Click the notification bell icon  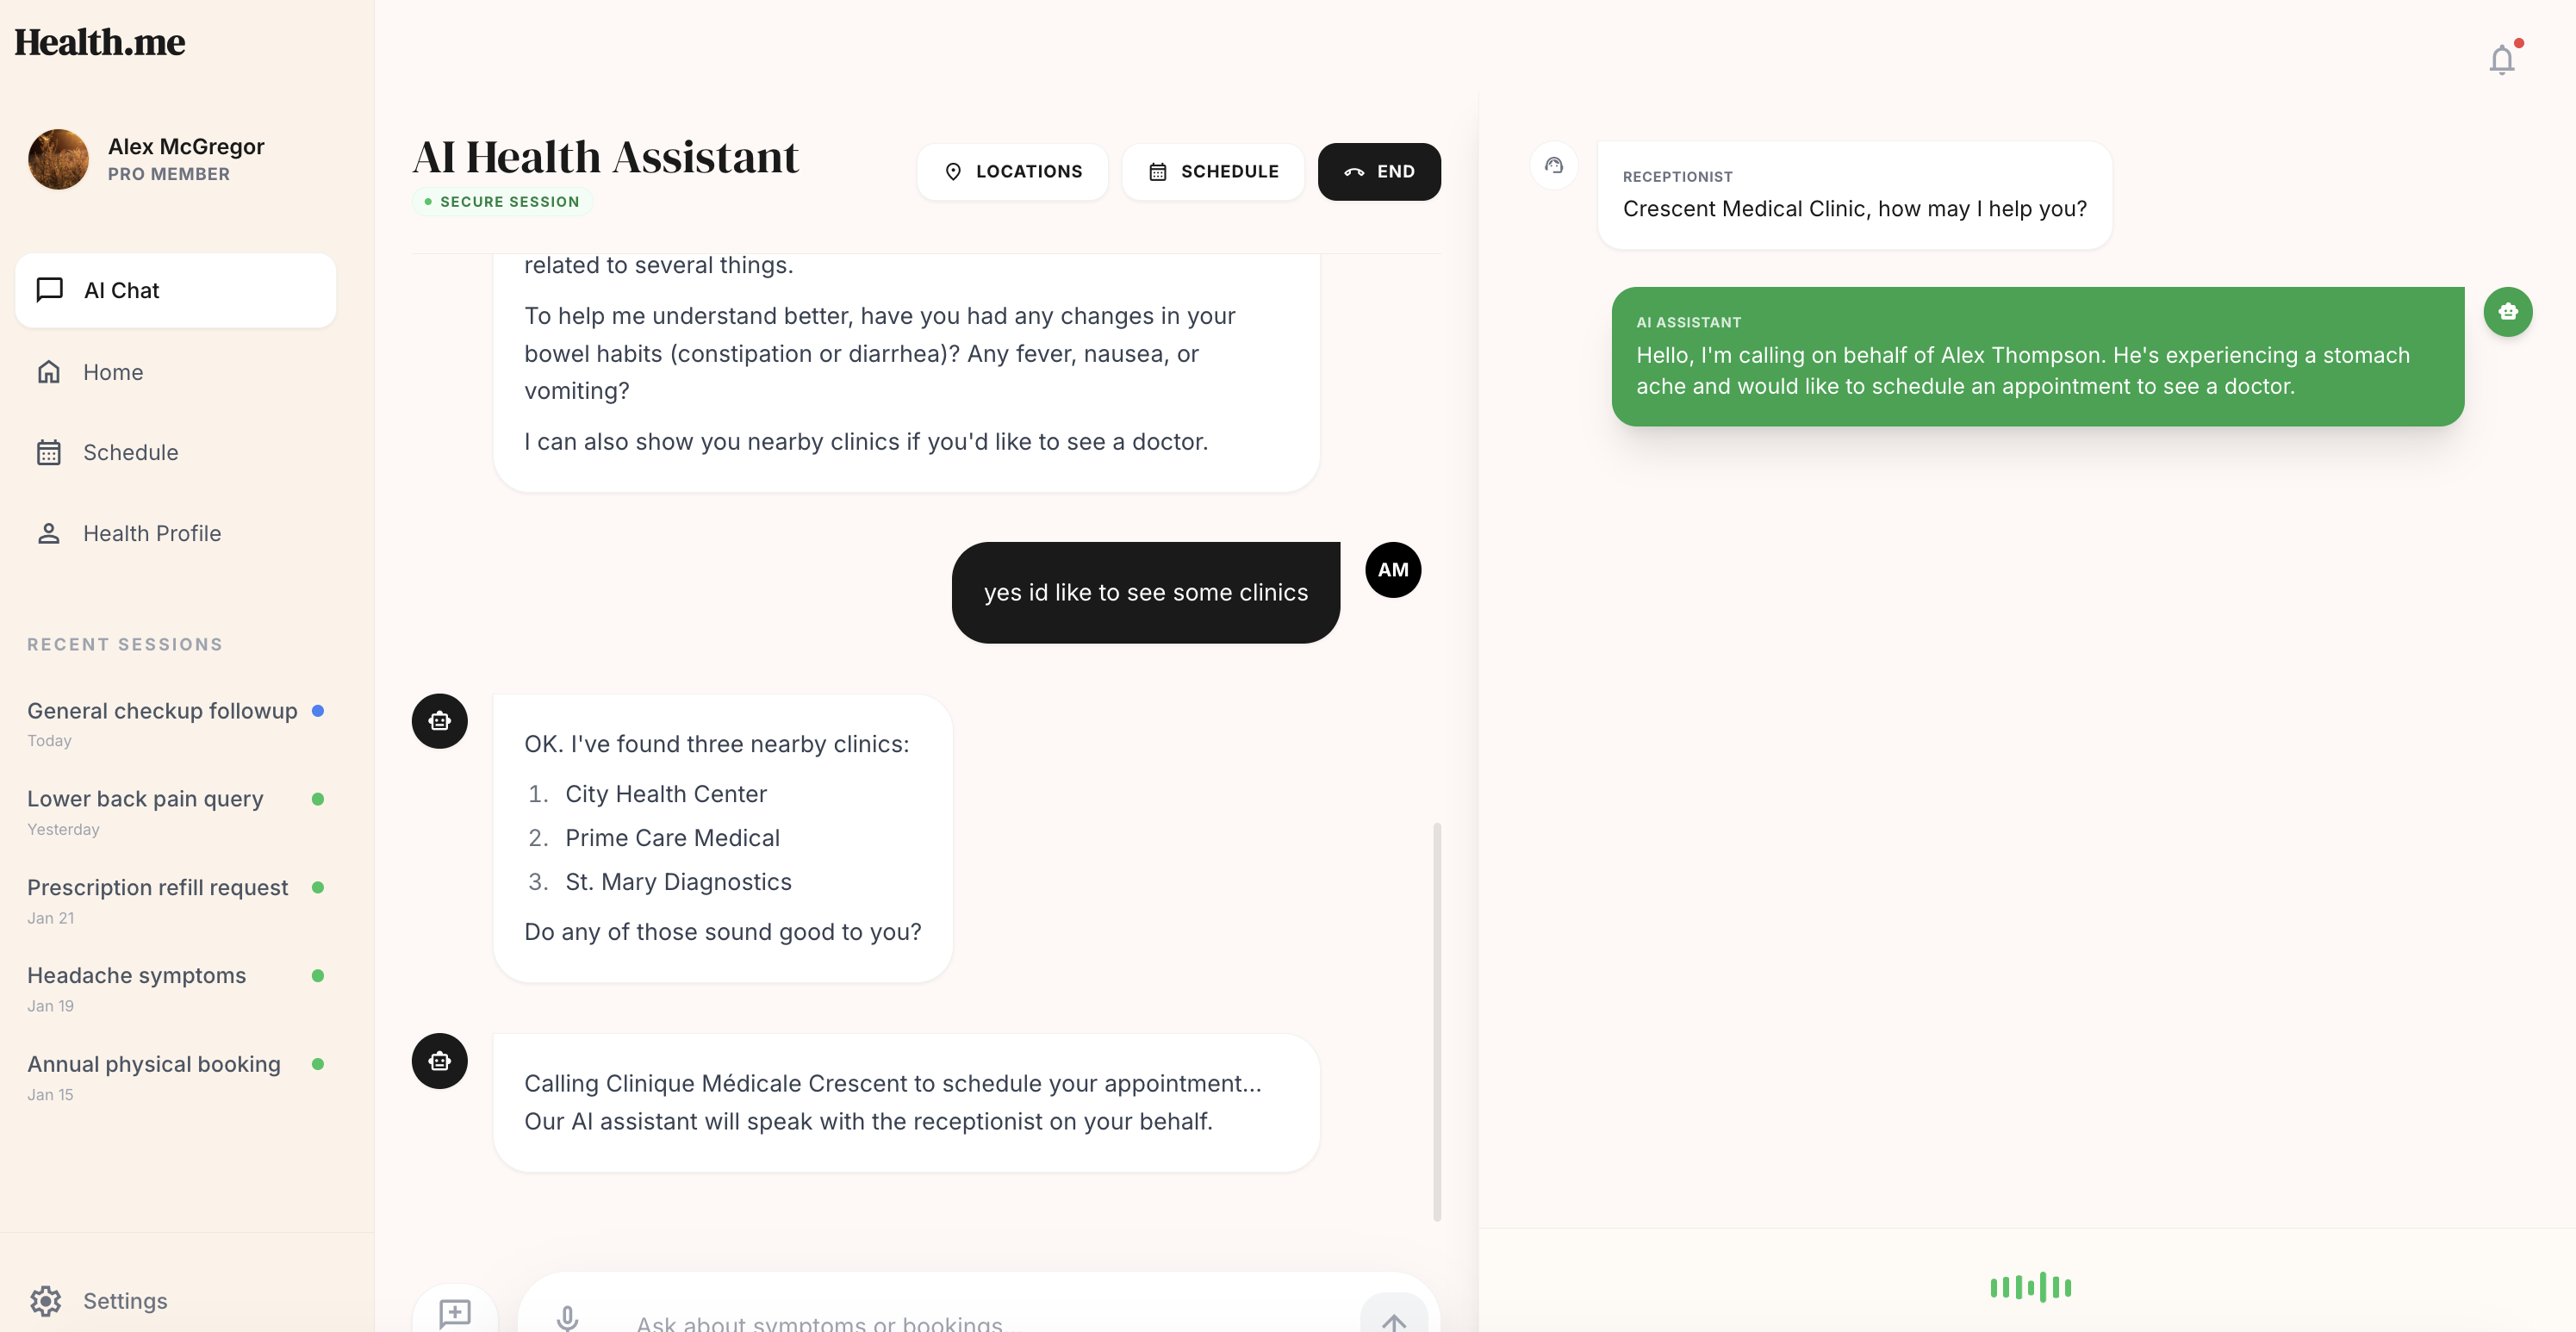(x=2501, y=60)
